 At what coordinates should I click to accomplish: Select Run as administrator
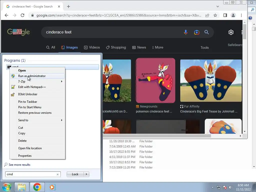click(x=37, y=76)
